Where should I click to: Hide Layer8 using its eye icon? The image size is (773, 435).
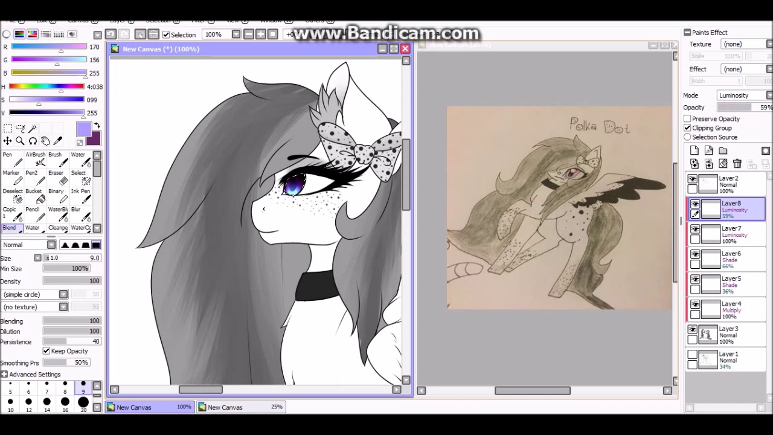click(695, 204)
